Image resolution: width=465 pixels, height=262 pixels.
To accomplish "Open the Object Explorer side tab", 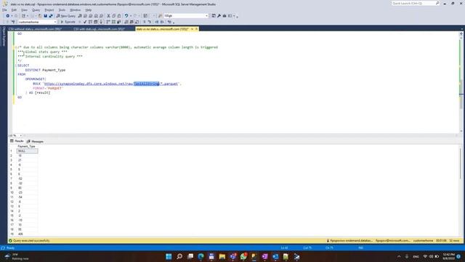I will [4, 36].
